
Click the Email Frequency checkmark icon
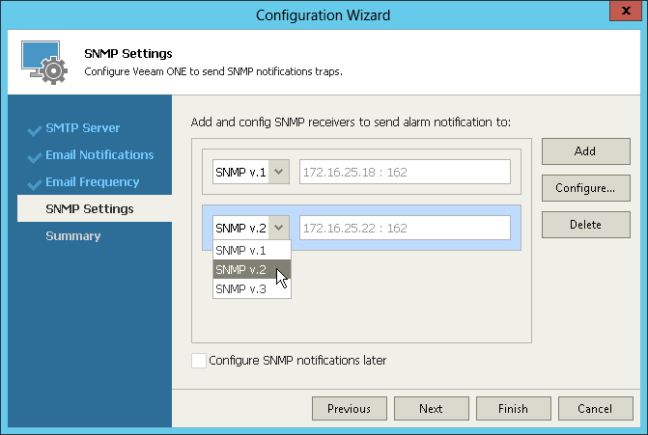(36, 182)
